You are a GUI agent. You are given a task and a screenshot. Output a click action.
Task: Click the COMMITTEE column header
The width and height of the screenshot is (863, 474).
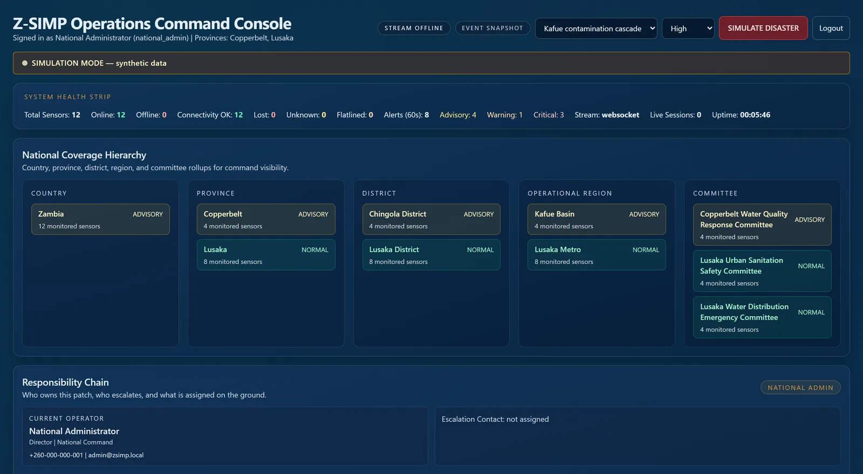(x=715, y=193)
